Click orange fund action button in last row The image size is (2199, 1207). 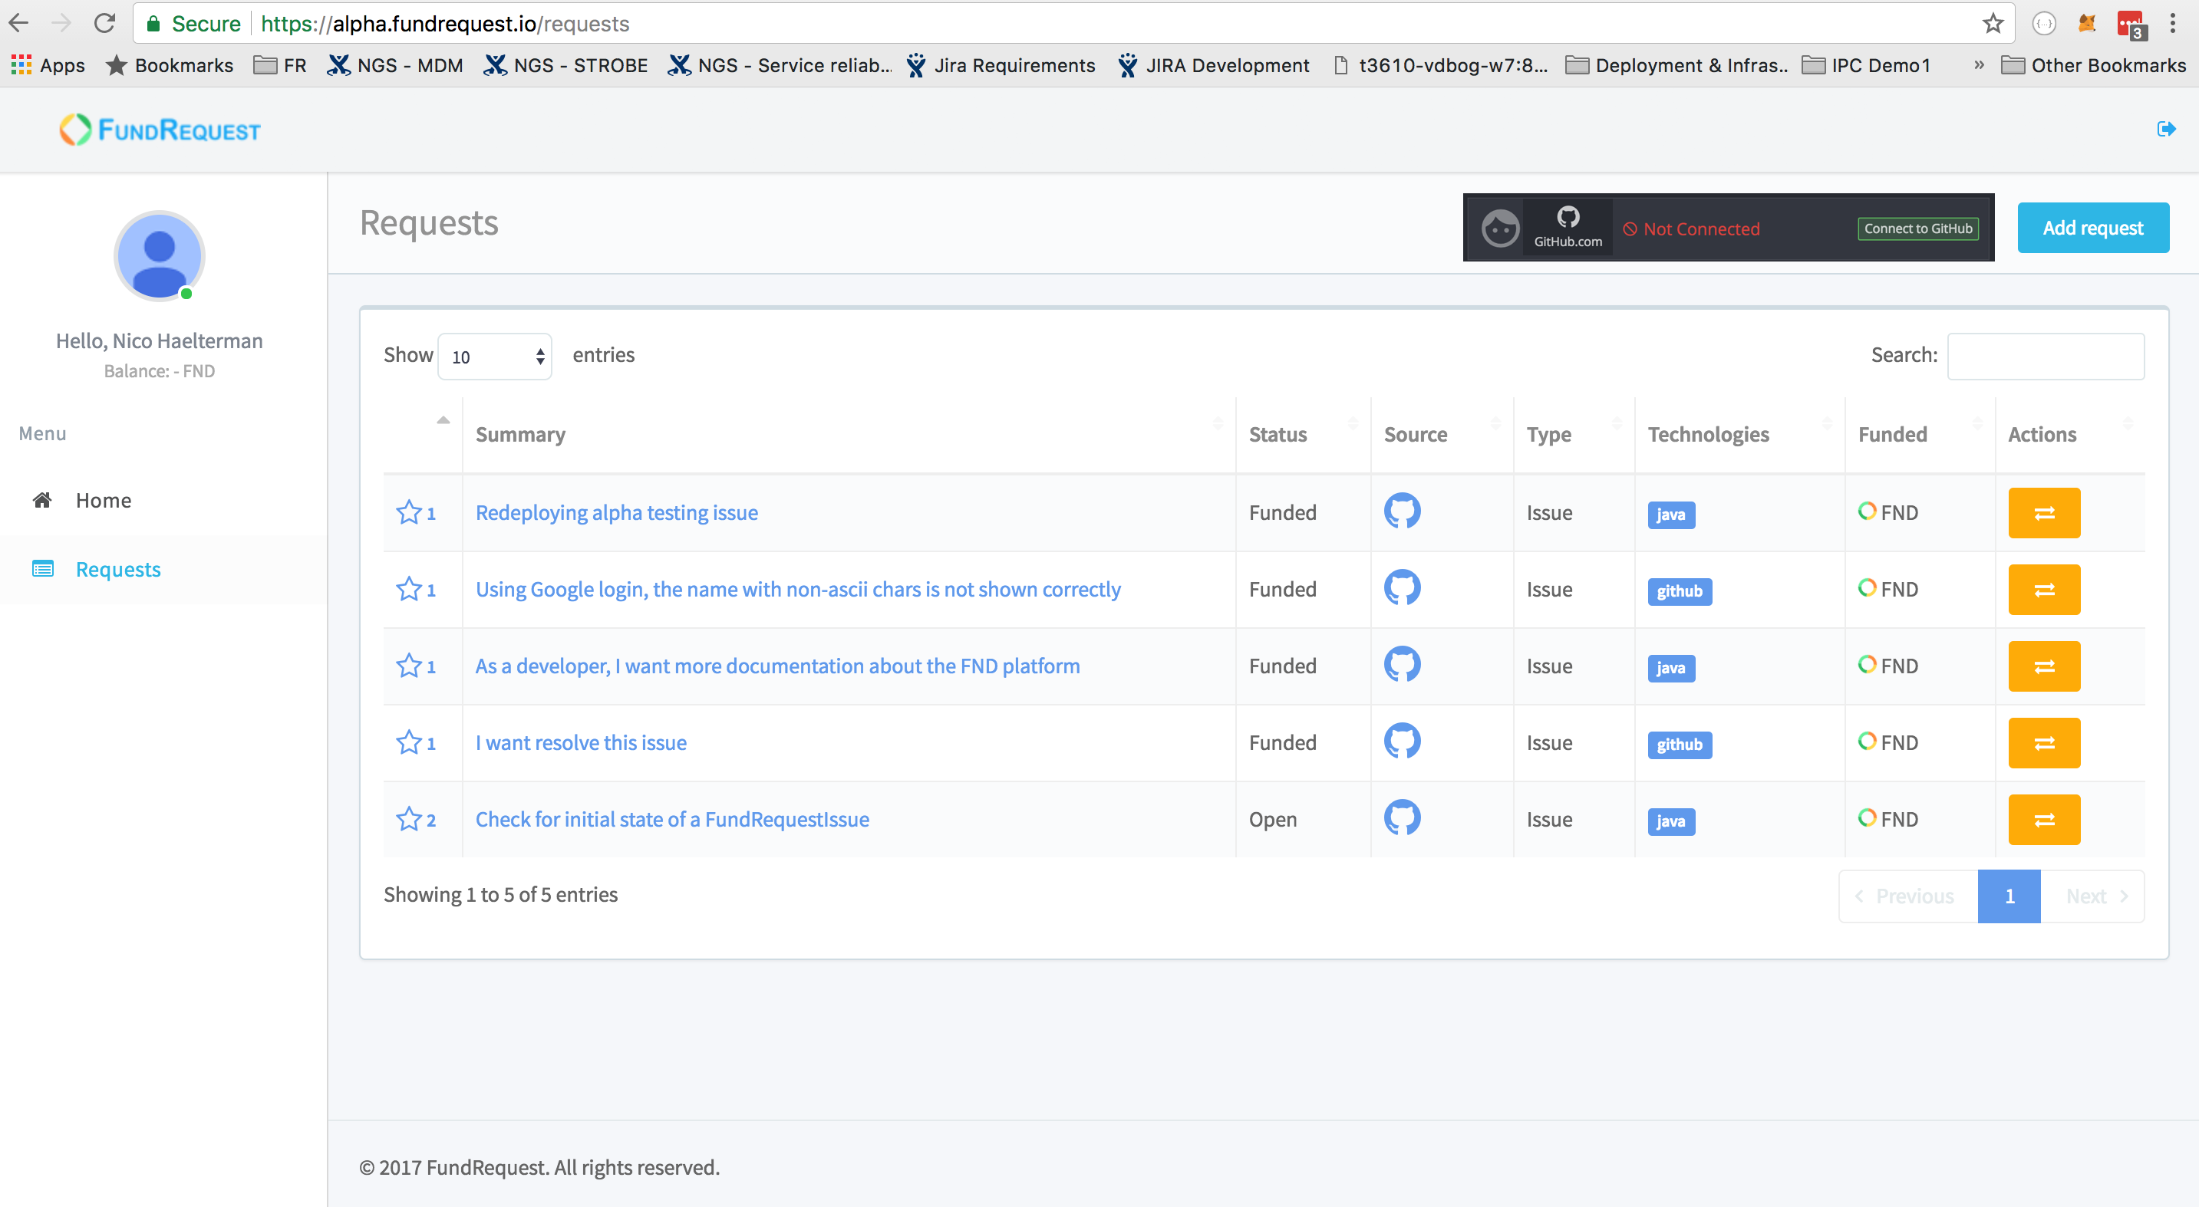pos(2042,819)
